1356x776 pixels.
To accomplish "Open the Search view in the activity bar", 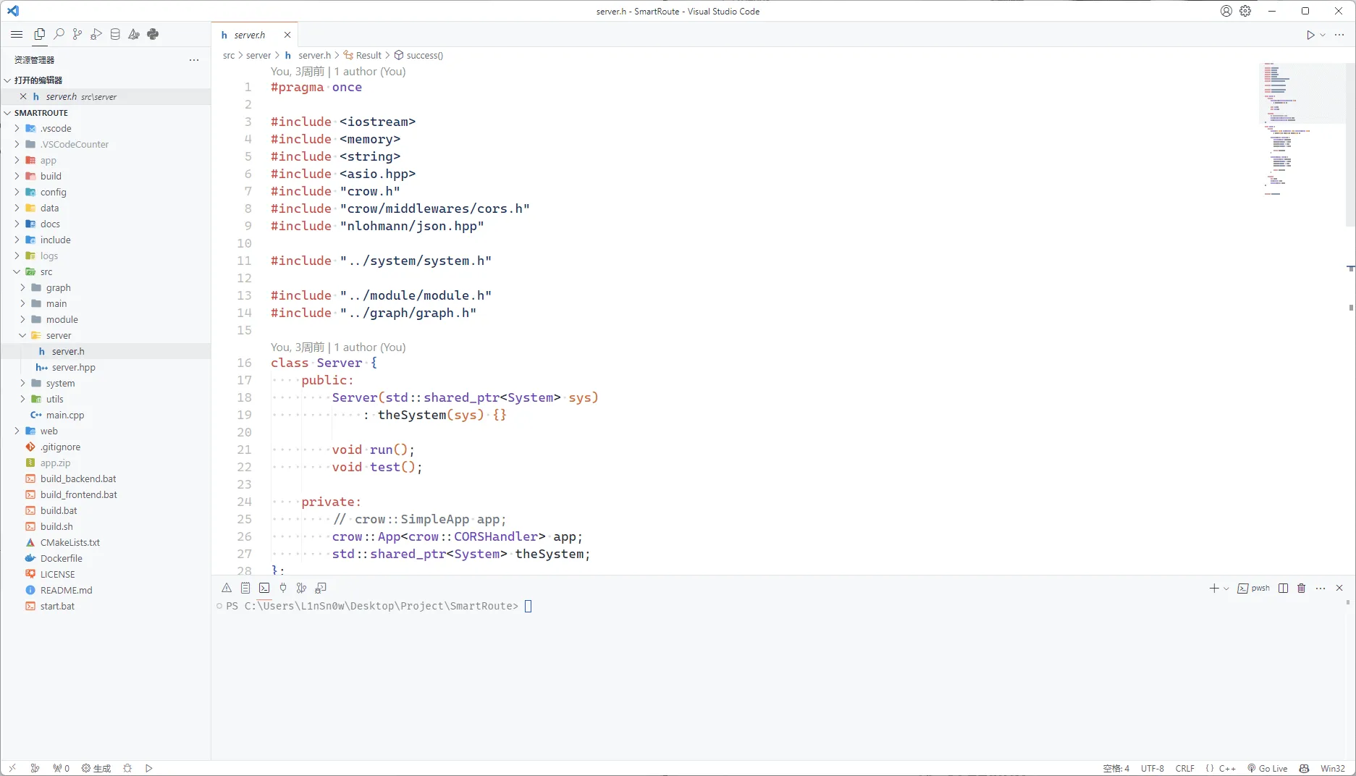I will (59, 34).
